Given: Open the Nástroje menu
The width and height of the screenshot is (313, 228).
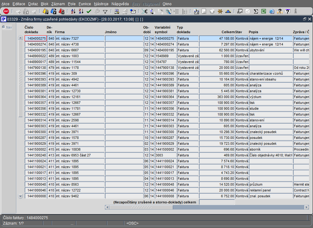Looking at the screenshot, I should 101,4.
